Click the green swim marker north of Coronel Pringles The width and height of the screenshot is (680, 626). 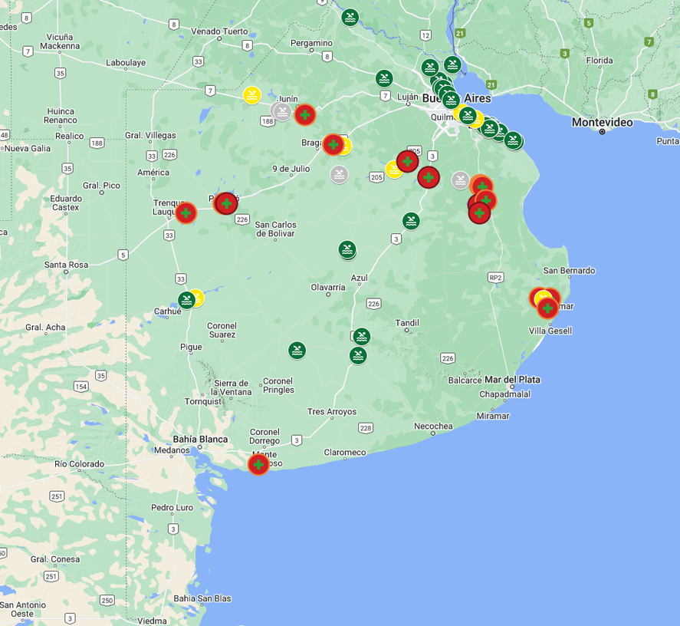pyautogui.click(x=297, y=351)
